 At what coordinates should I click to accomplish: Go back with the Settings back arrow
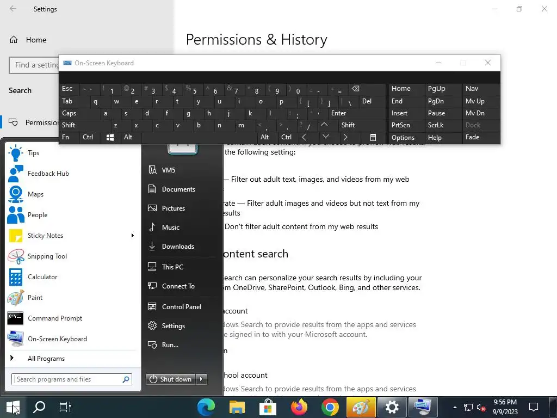coord(13,9)
